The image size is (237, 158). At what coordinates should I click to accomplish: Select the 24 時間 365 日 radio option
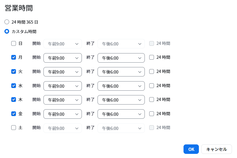coord(7,22)
